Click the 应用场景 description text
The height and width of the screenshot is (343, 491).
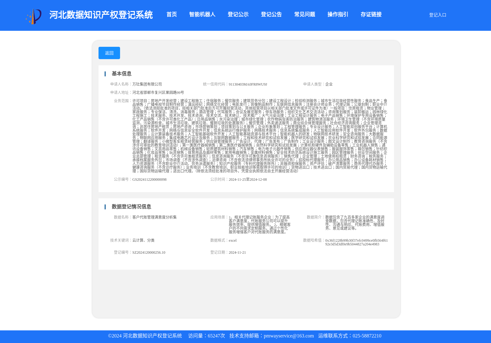tap(260, 224)
